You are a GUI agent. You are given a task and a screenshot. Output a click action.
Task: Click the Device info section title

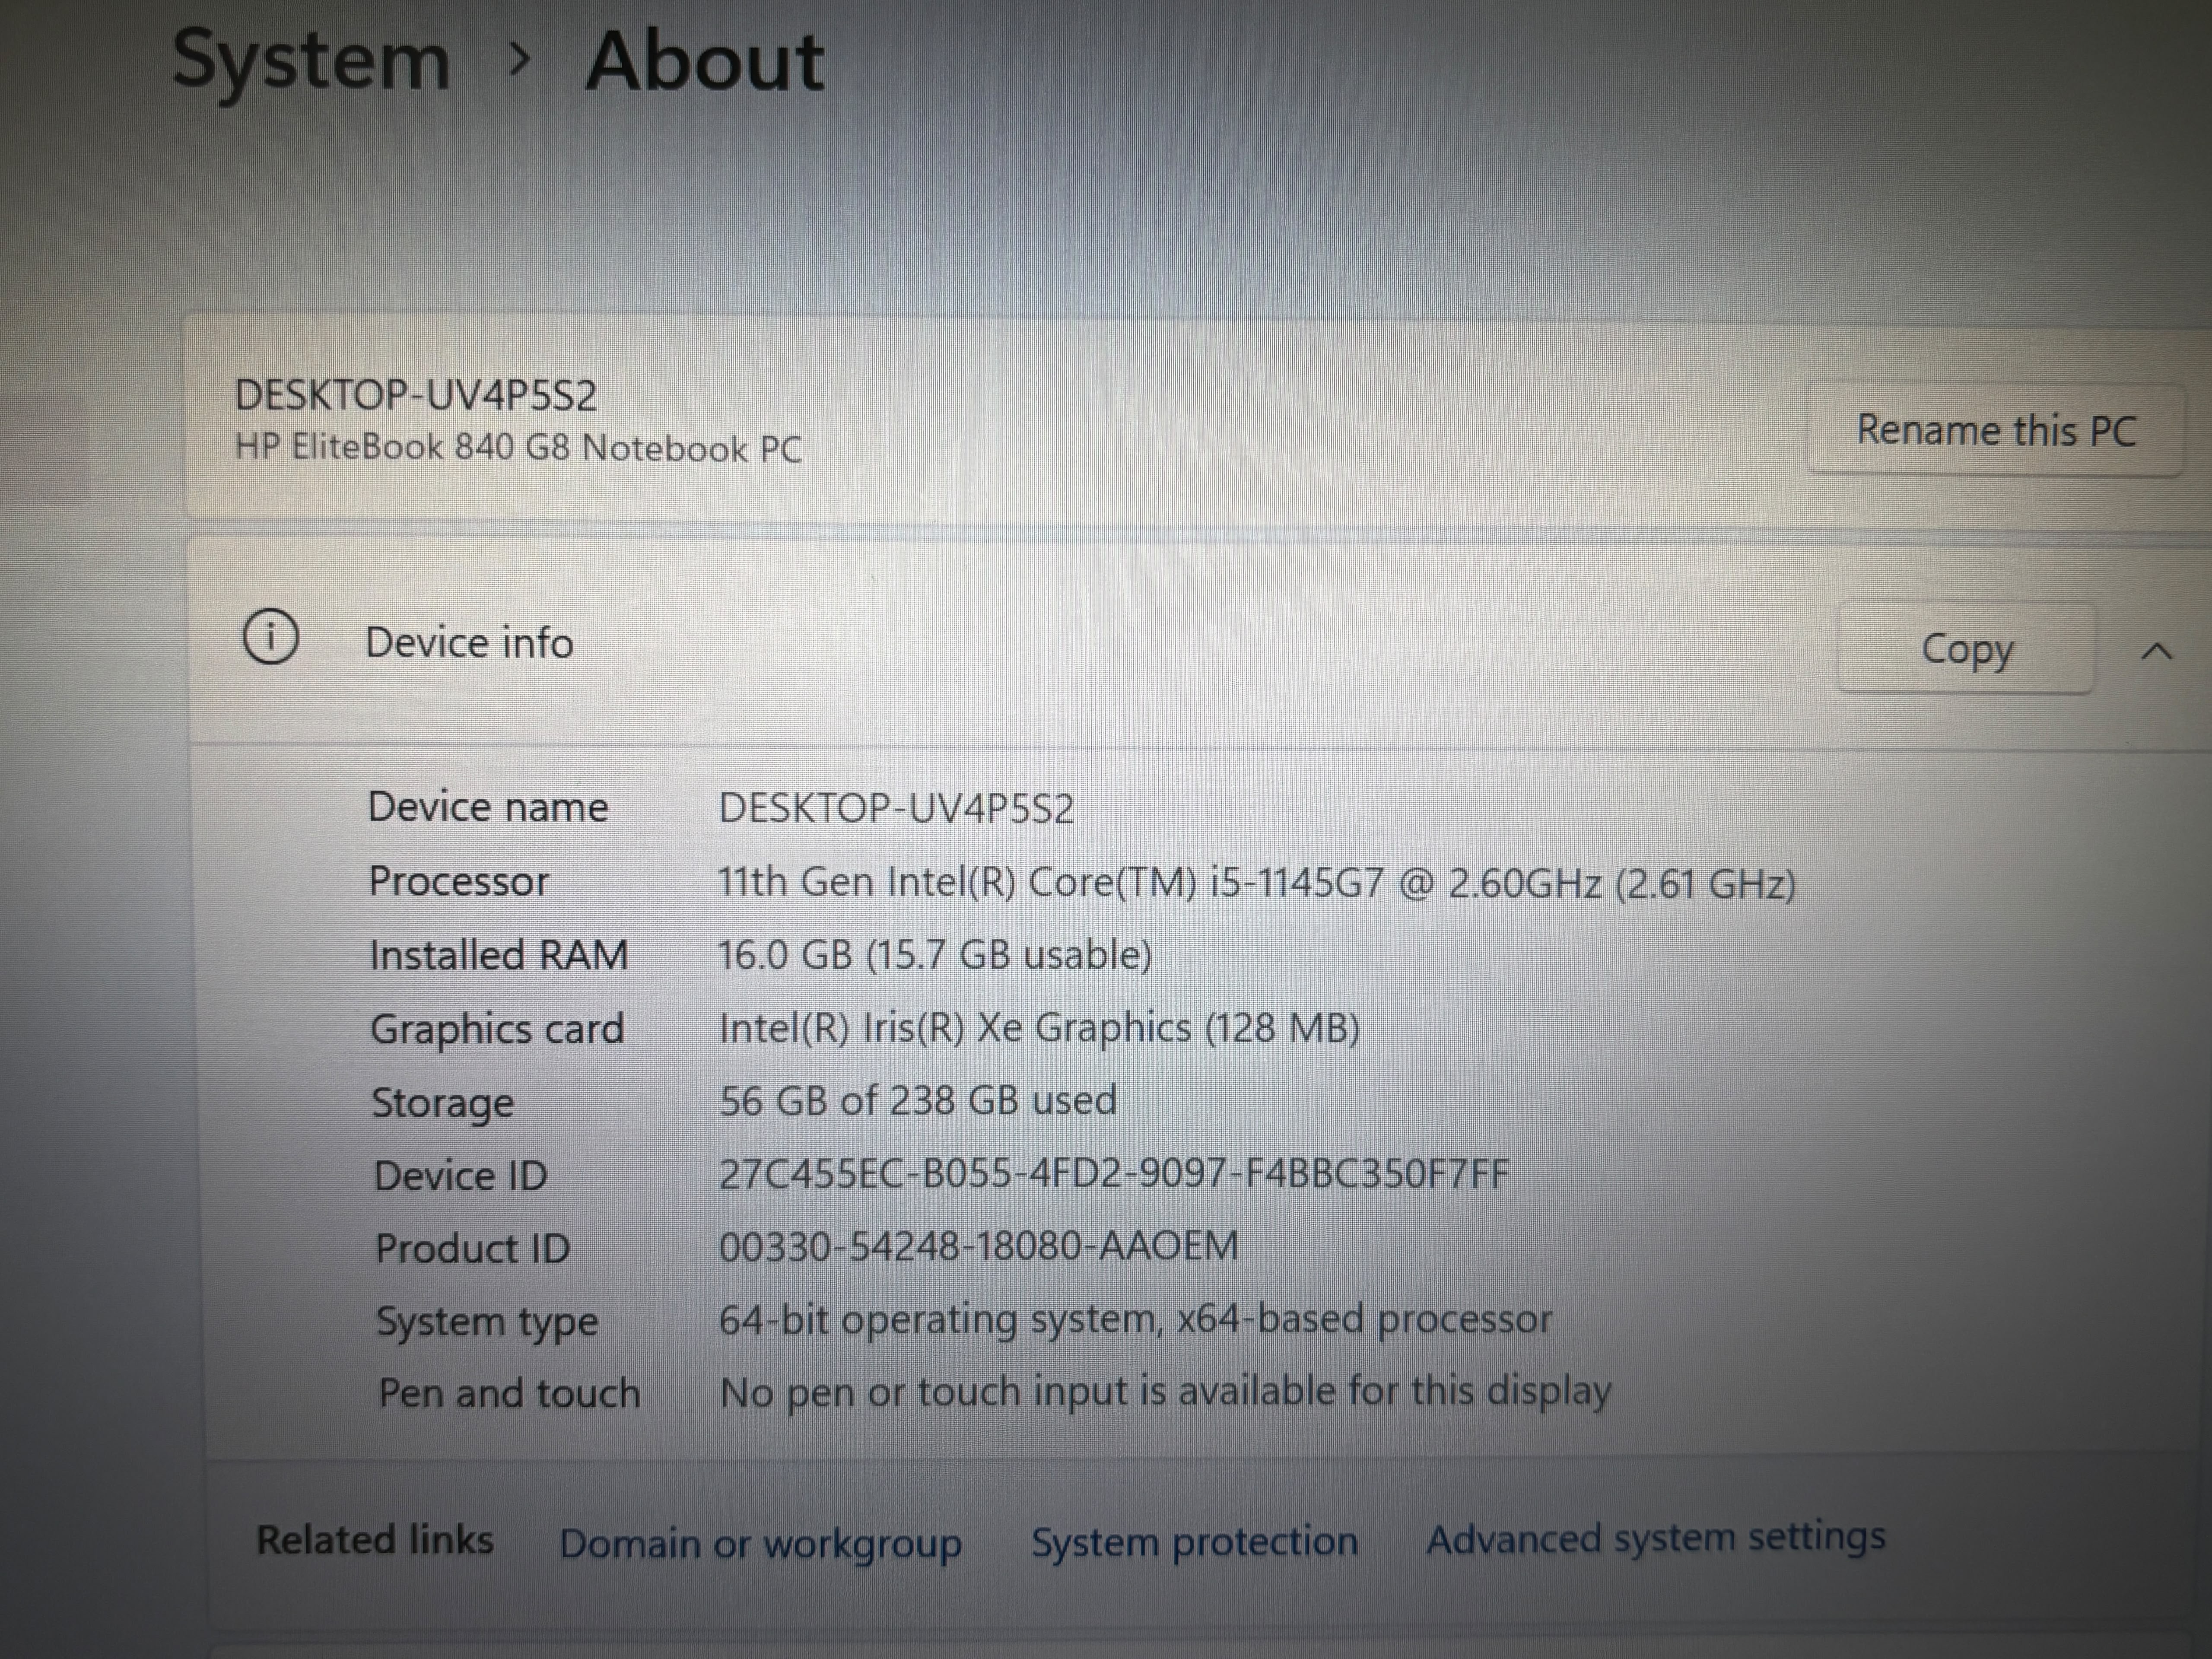(469, 642)
